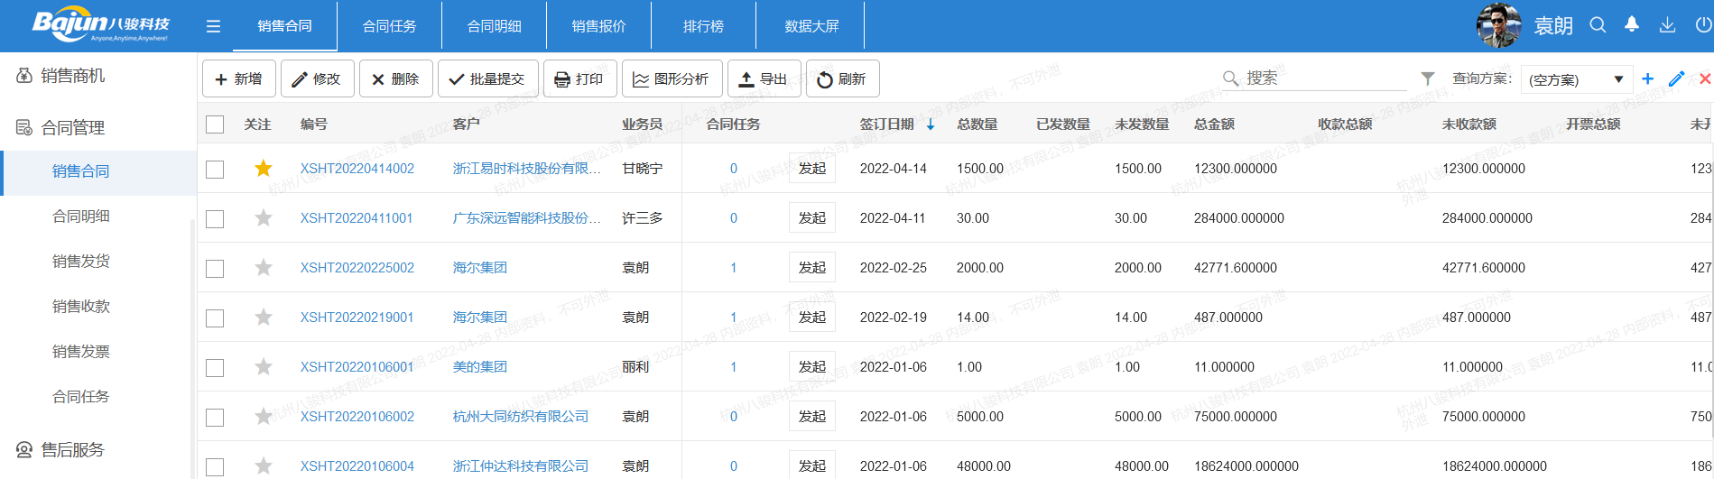The height and width of the screenshot is (479, 1714).
Task: Click the 搜索 search input field
Action: pyautogui.click(x=1322, y=78)
